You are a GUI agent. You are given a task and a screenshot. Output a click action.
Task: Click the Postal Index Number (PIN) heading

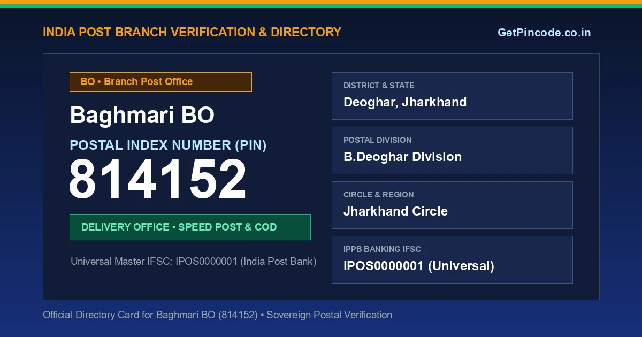click(x=168, y=145)
